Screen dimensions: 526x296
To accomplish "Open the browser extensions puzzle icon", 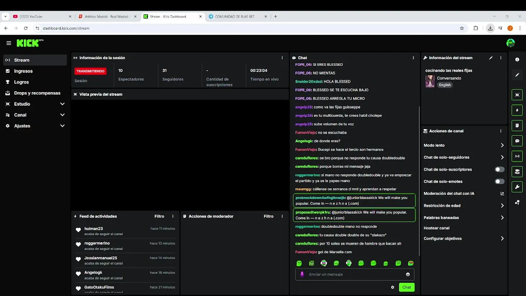I will 476,28.
